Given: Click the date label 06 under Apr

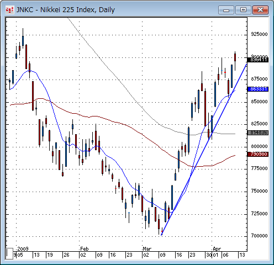Looking at the screenshot, I should tap(225, 255).
